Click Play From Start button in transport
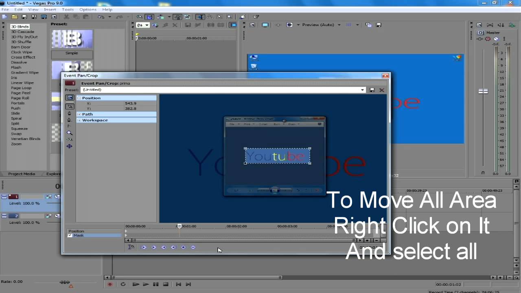521x293 pixels. [x=136, y=284]
